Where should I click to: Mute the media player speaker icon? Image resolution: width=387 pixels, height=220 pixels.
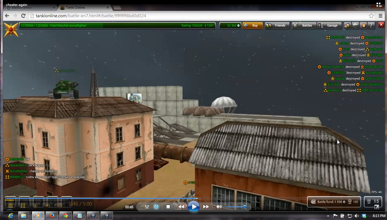[219, 207]
